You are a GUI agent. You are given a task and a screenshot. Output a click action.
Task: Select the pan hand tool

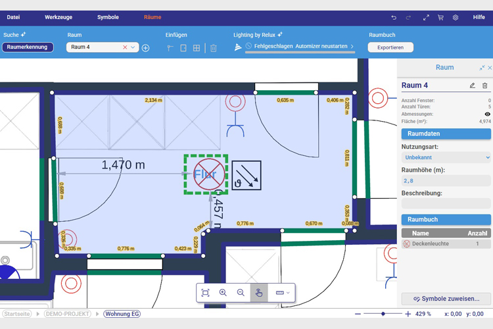(x=259, y=293)
